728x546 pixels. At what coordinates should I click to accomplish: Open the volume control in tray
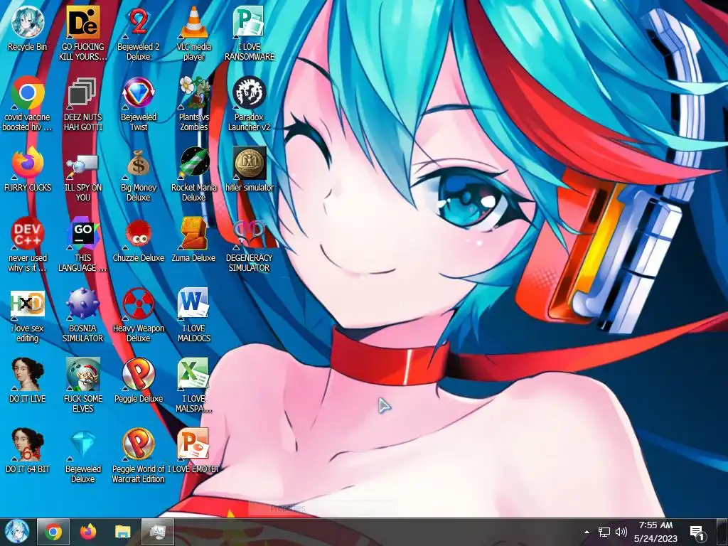pyautogui.click(x=621, y=532)
